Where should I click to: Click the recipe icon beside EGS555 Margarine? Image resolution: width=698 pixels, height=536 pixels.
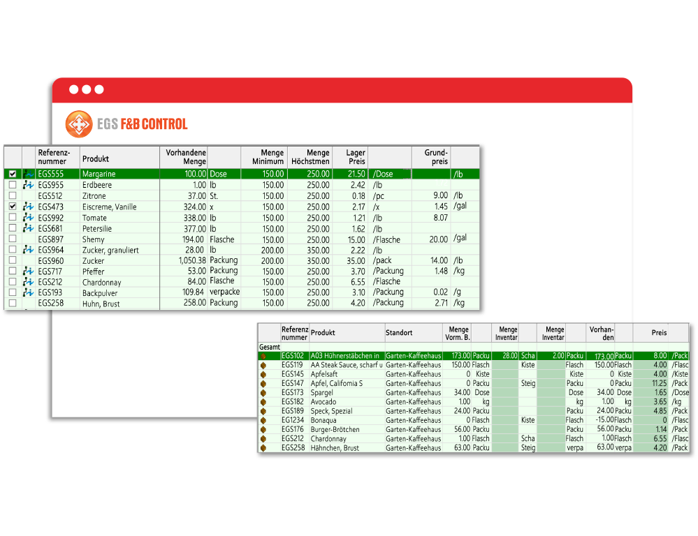pyautogui.click(x=29, y=174)
